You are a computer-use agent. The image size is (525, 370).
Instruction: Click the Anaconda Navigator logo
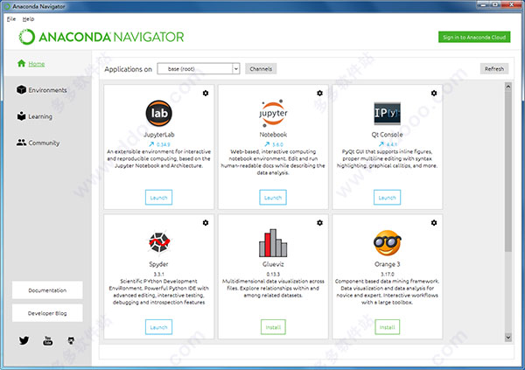pyautogui.click(x=101, y=37)
